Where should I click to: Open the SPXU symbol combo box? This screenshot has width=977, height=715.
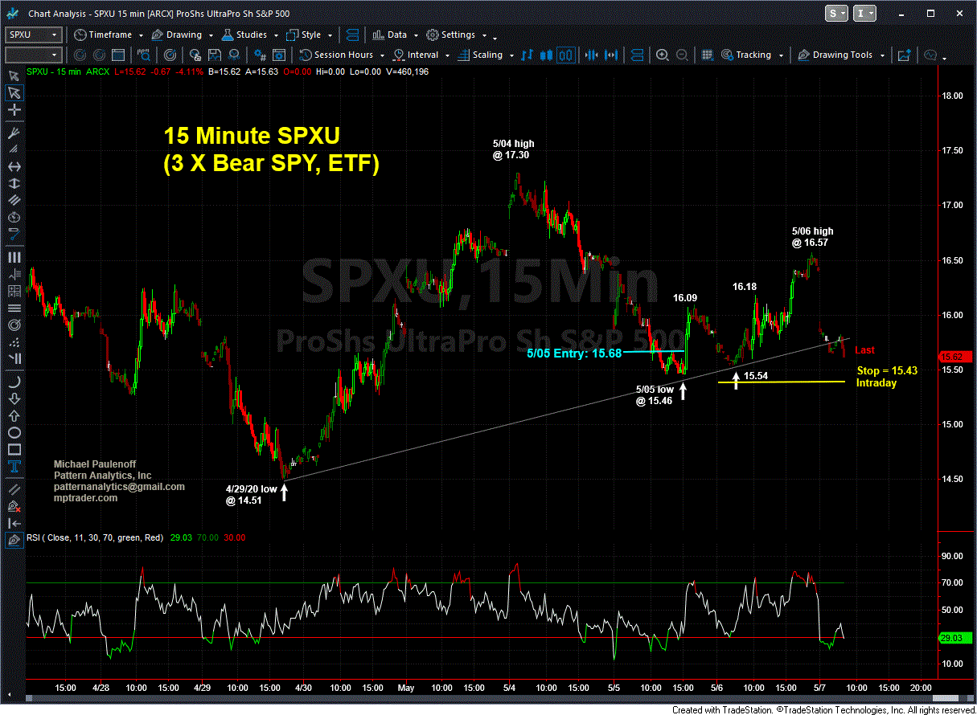pos(34,35)
